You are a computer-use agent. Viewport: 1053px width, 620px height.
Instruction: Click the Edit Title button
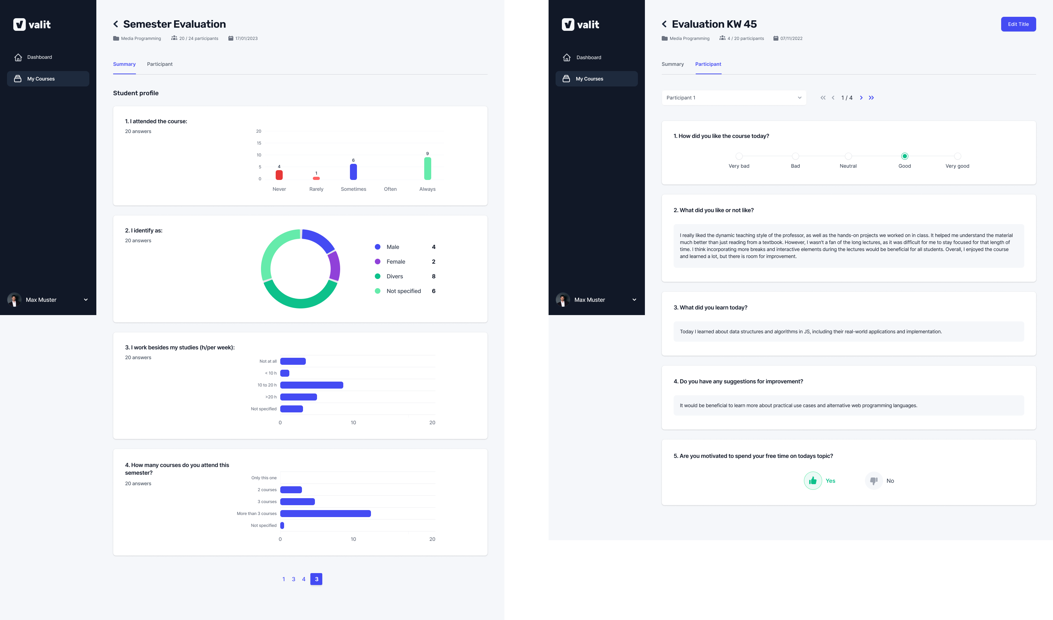point(1018,23)
